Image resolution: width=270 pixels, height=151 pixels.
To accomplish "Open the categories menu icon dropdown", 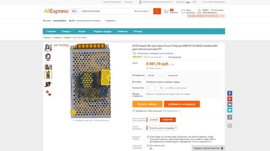I will tap(74, 11).
